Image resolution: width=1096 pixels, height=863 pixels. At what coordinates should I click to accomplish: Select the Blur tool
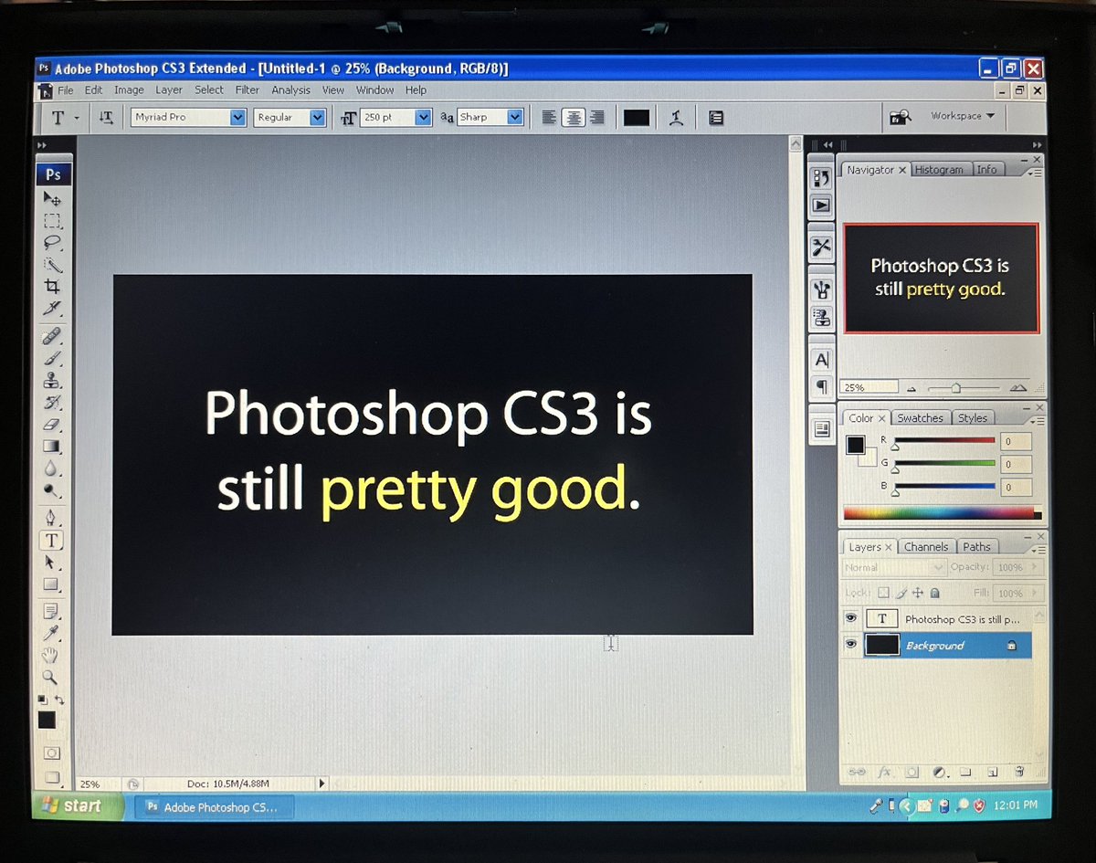tap(52, 468)
